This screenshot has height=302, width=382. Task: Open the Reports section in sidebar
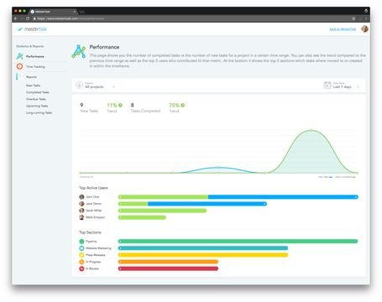point(31,77)
